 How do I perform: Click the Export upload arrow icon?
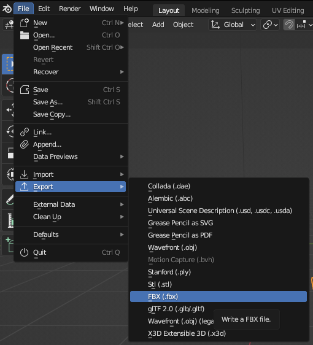[x=24, y=187]
